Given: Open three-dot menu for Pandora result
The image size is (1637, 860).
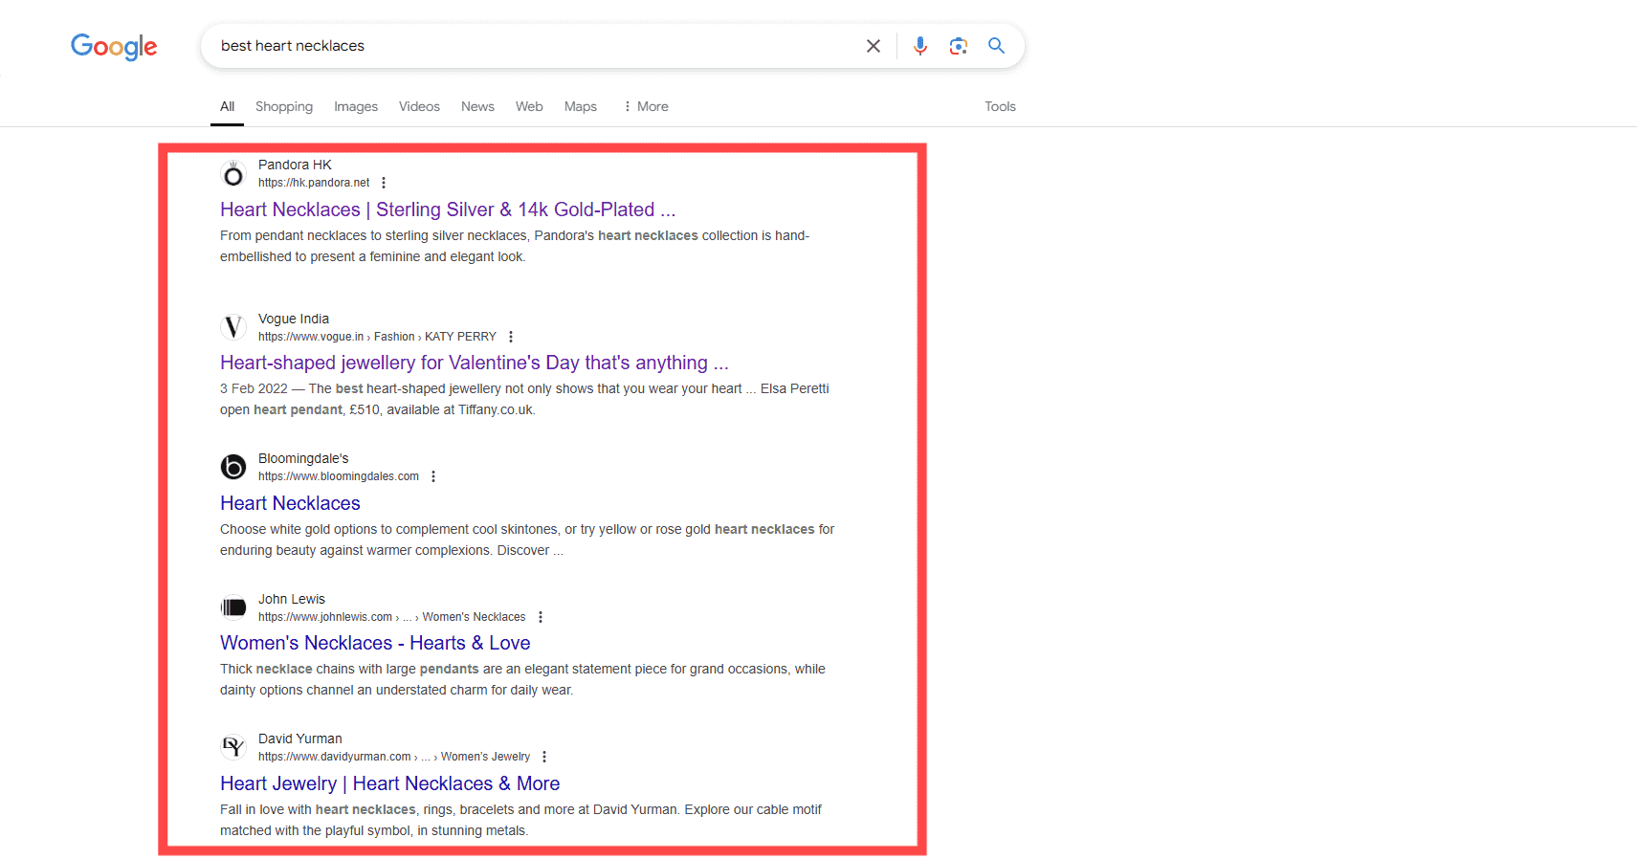Looking at the screenshot, I should tap(384, 183).
